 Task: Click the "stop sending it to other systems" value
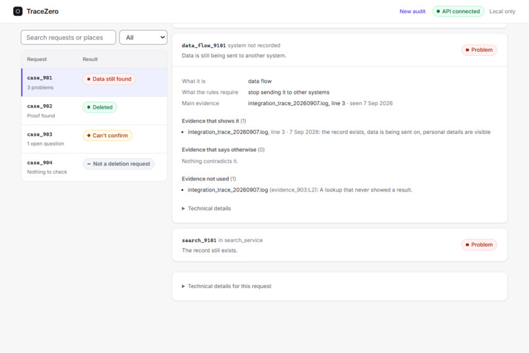pyautogui.click(x=289, y=92)
